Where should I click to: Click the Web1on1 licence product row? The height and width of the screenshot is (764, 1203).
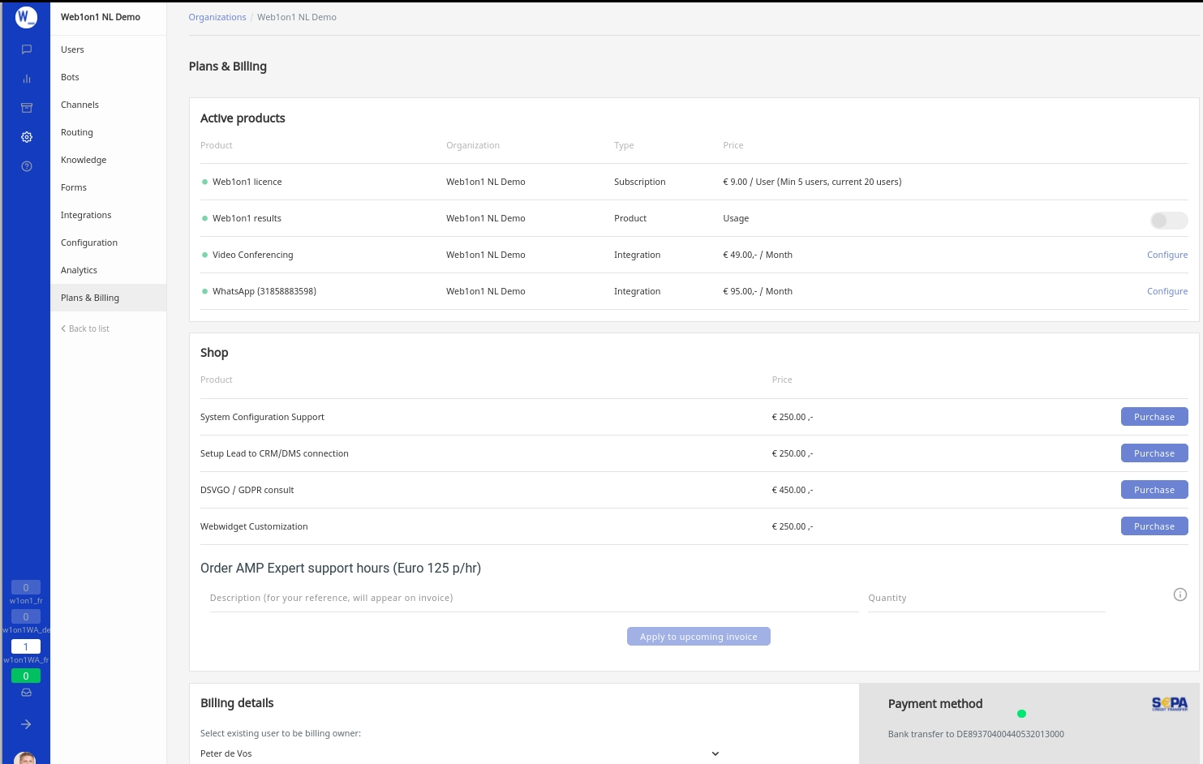(x=694, y=182)
